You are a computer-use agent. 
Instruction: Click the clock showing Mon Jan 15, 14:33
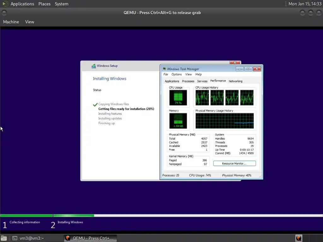click(305, 4)
